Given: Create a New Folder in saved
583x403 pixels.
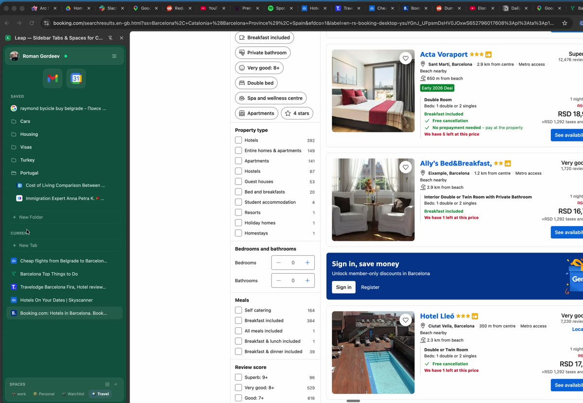Looking at the screenshot, I should tap(64, 217).
